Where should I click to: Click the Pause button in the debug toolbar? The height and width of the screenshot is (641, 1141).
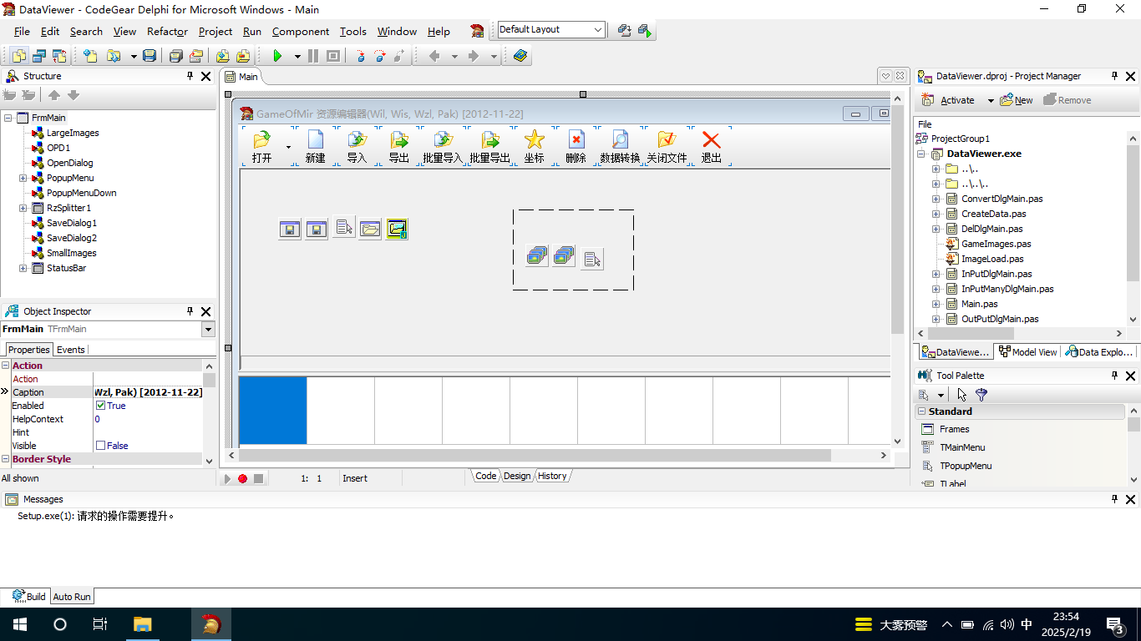click(x=313, y=56)
